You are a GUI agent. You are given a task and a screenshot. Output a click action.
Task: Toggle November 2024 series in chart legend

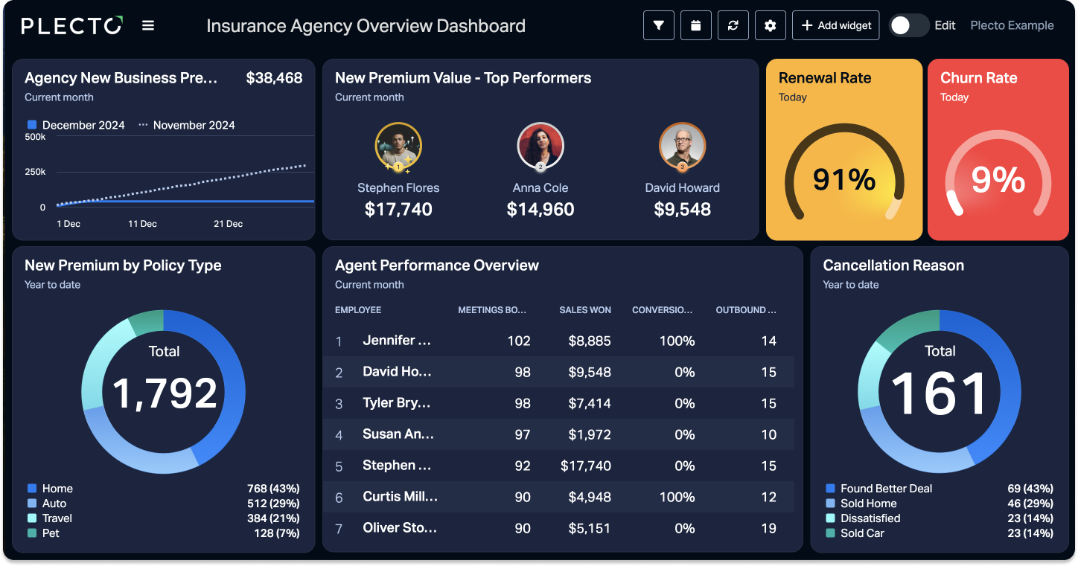[x=187, y=125]
